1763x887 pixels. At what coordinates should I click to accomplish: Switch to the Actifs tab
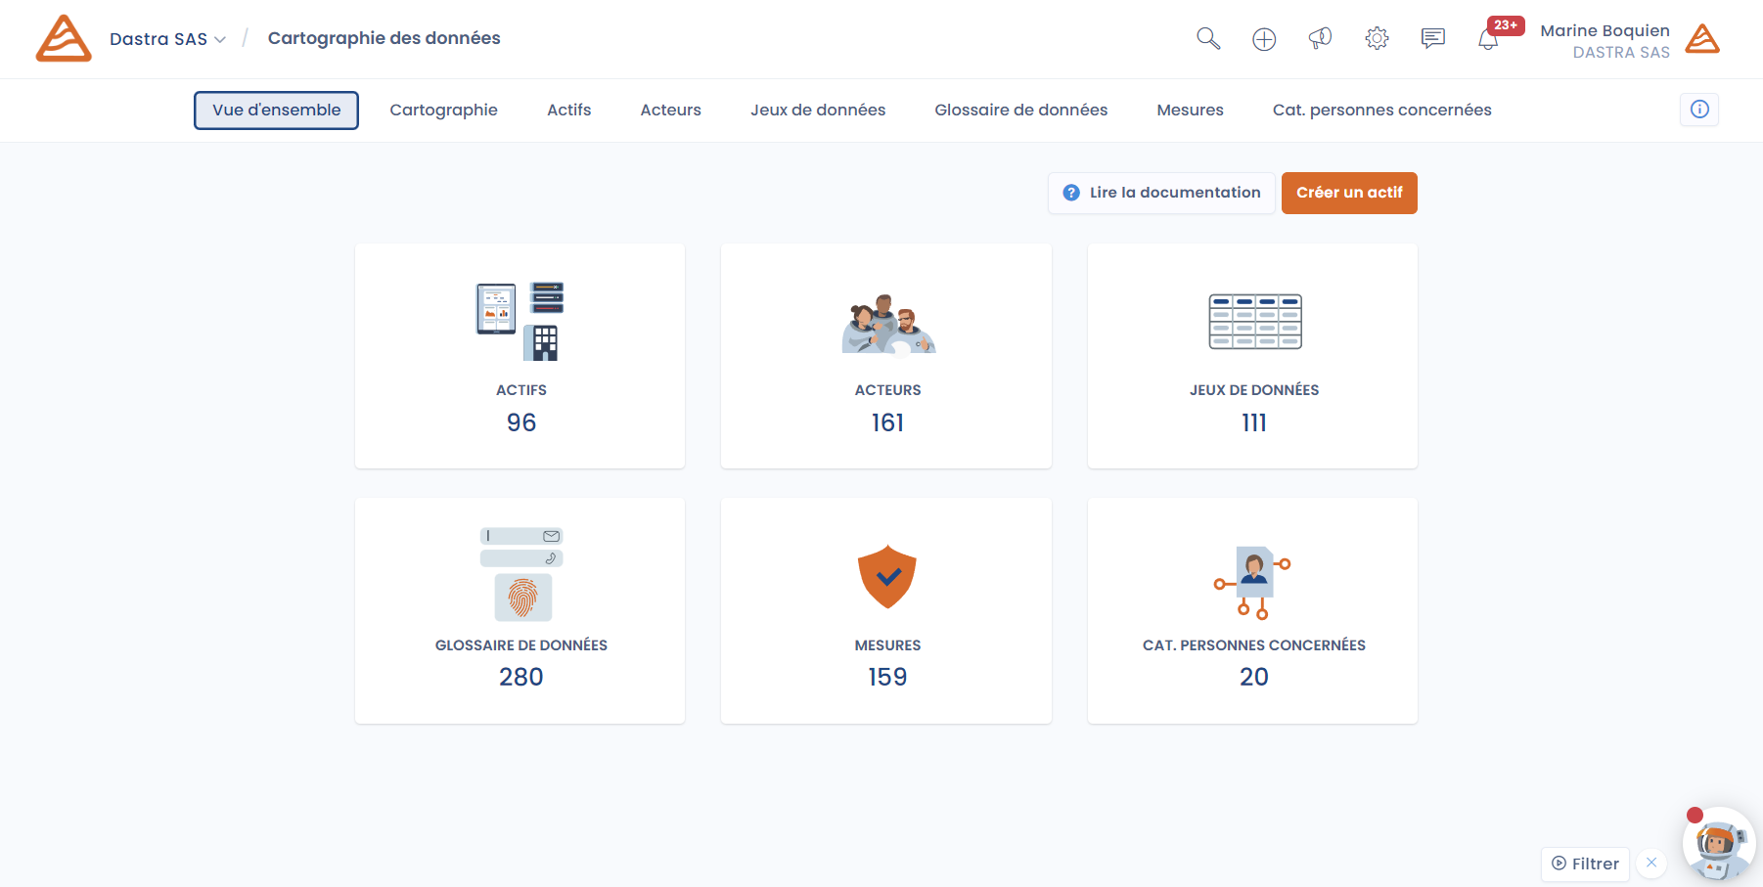pos(568,111)
